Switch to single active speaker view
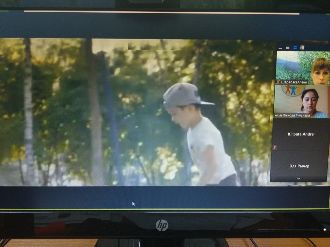This screenshot has width=330, height=247. coord(287,48)
